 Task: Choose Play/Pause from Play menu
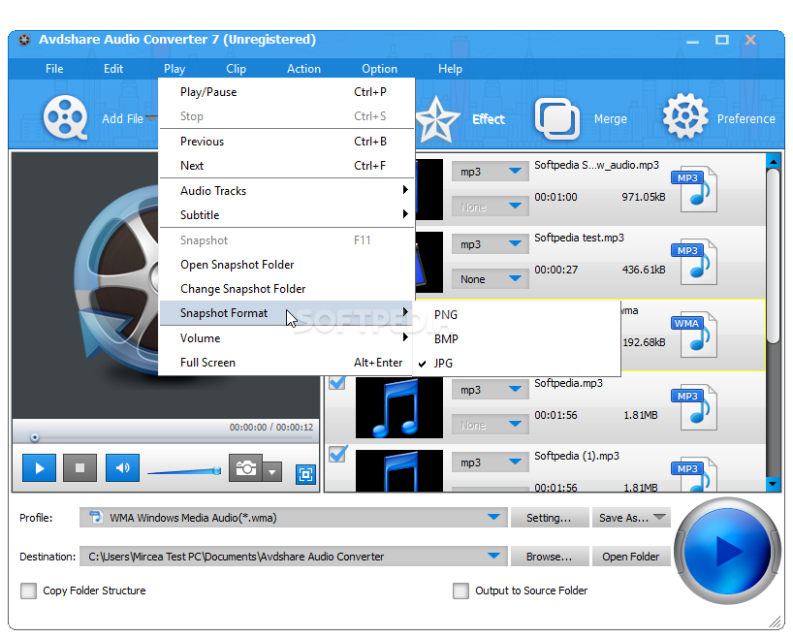286,92
